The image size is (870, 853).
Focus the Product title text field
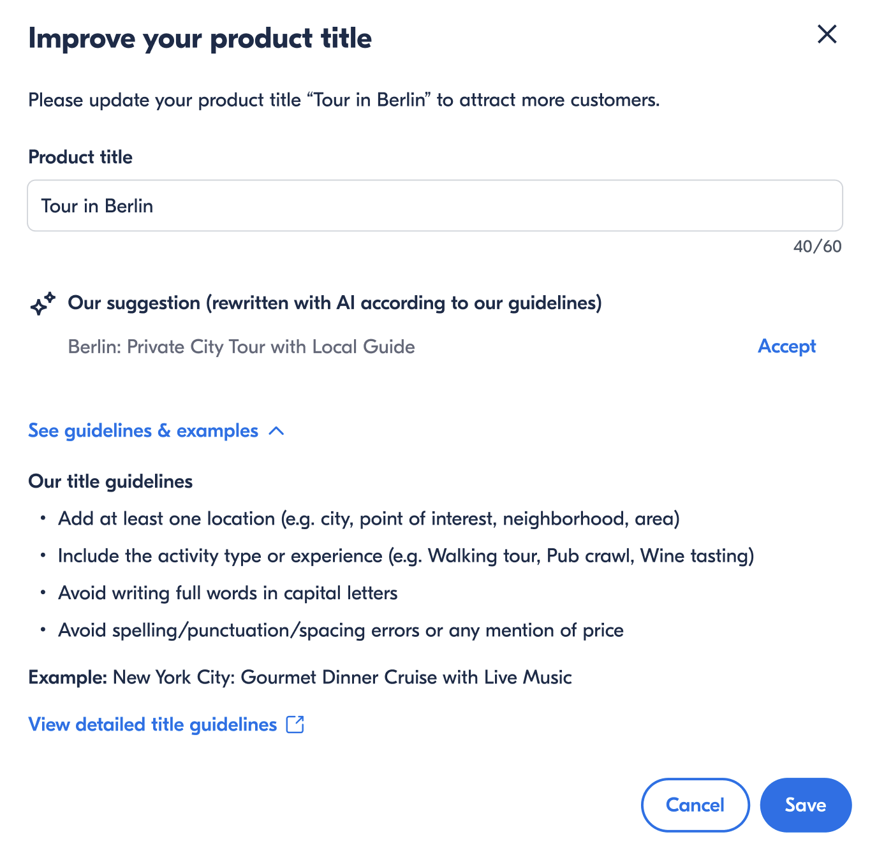pyautogui.click(x=434, y=206)
